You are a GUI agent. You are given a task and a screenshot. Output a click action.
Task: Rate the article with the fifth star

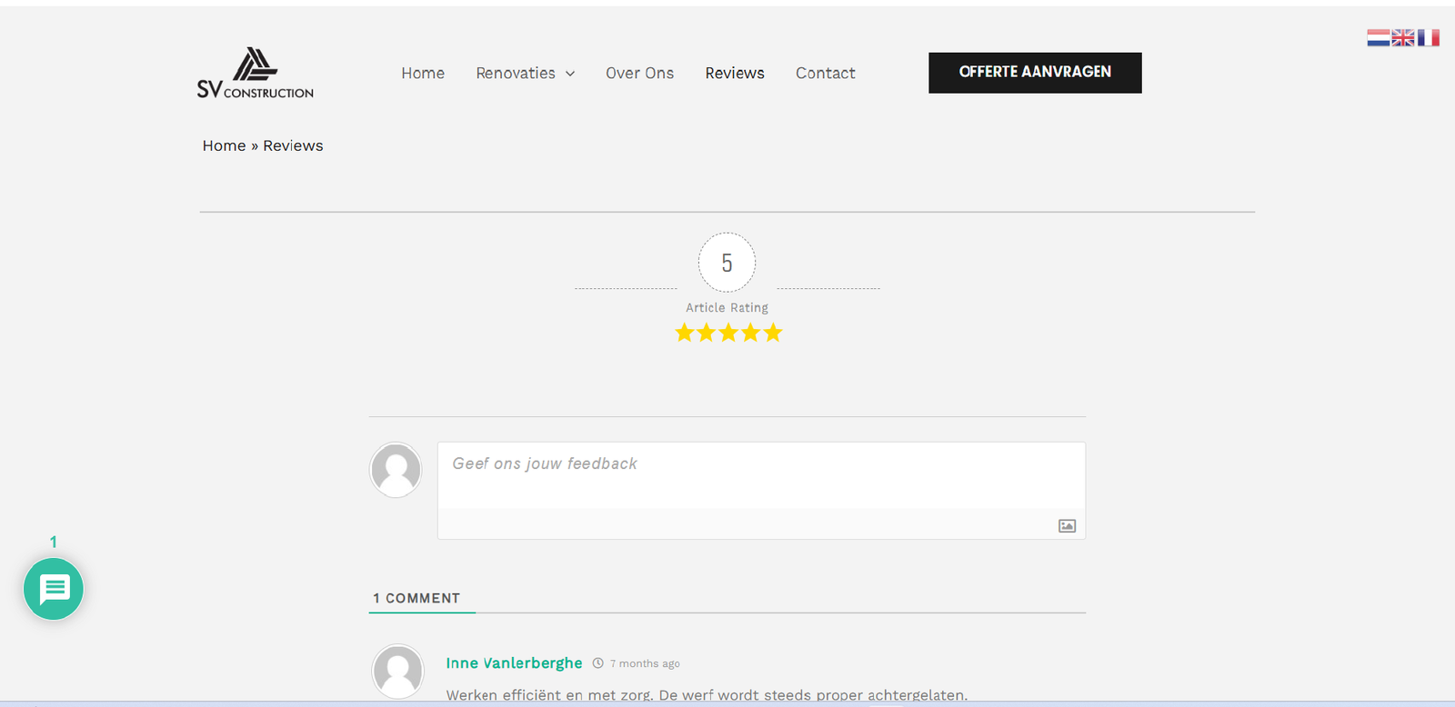(773, 333)
